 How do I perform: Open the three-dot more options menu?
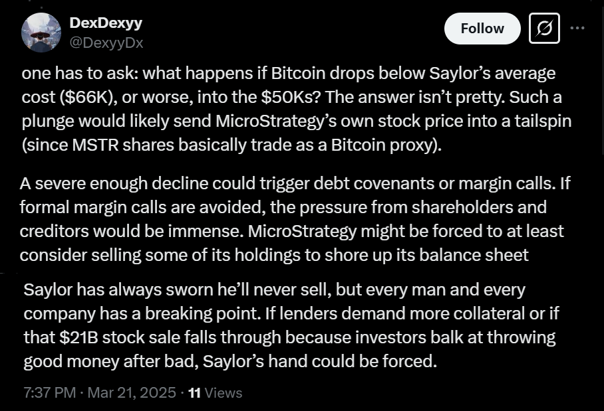[577, 28]
